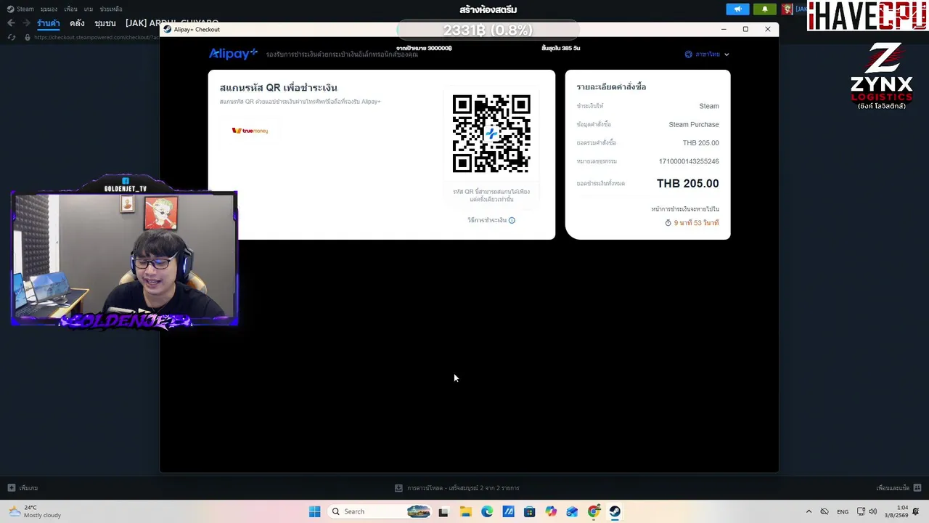Screen dimensions: 929x523
Task: Click the Alipay+ payment QR code
Action: tap(491, 134)
